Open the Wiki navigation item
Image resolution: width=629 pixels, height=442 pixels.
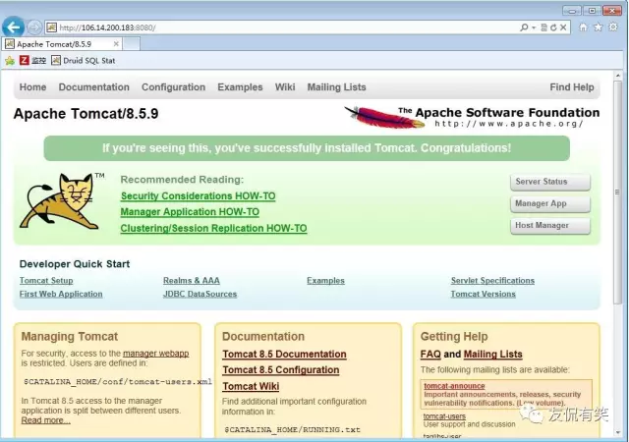[x=285, y=87]
